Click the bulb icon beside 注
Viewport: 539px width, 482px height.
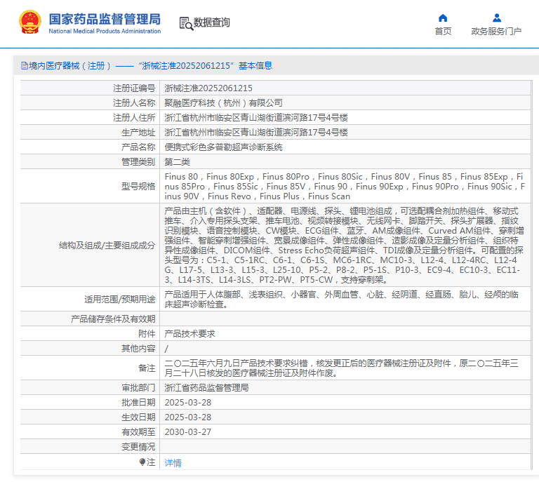pos(142,462)
